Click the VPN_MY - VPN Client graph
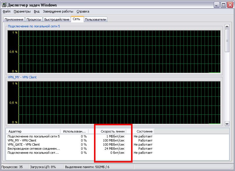 [114, 103]
